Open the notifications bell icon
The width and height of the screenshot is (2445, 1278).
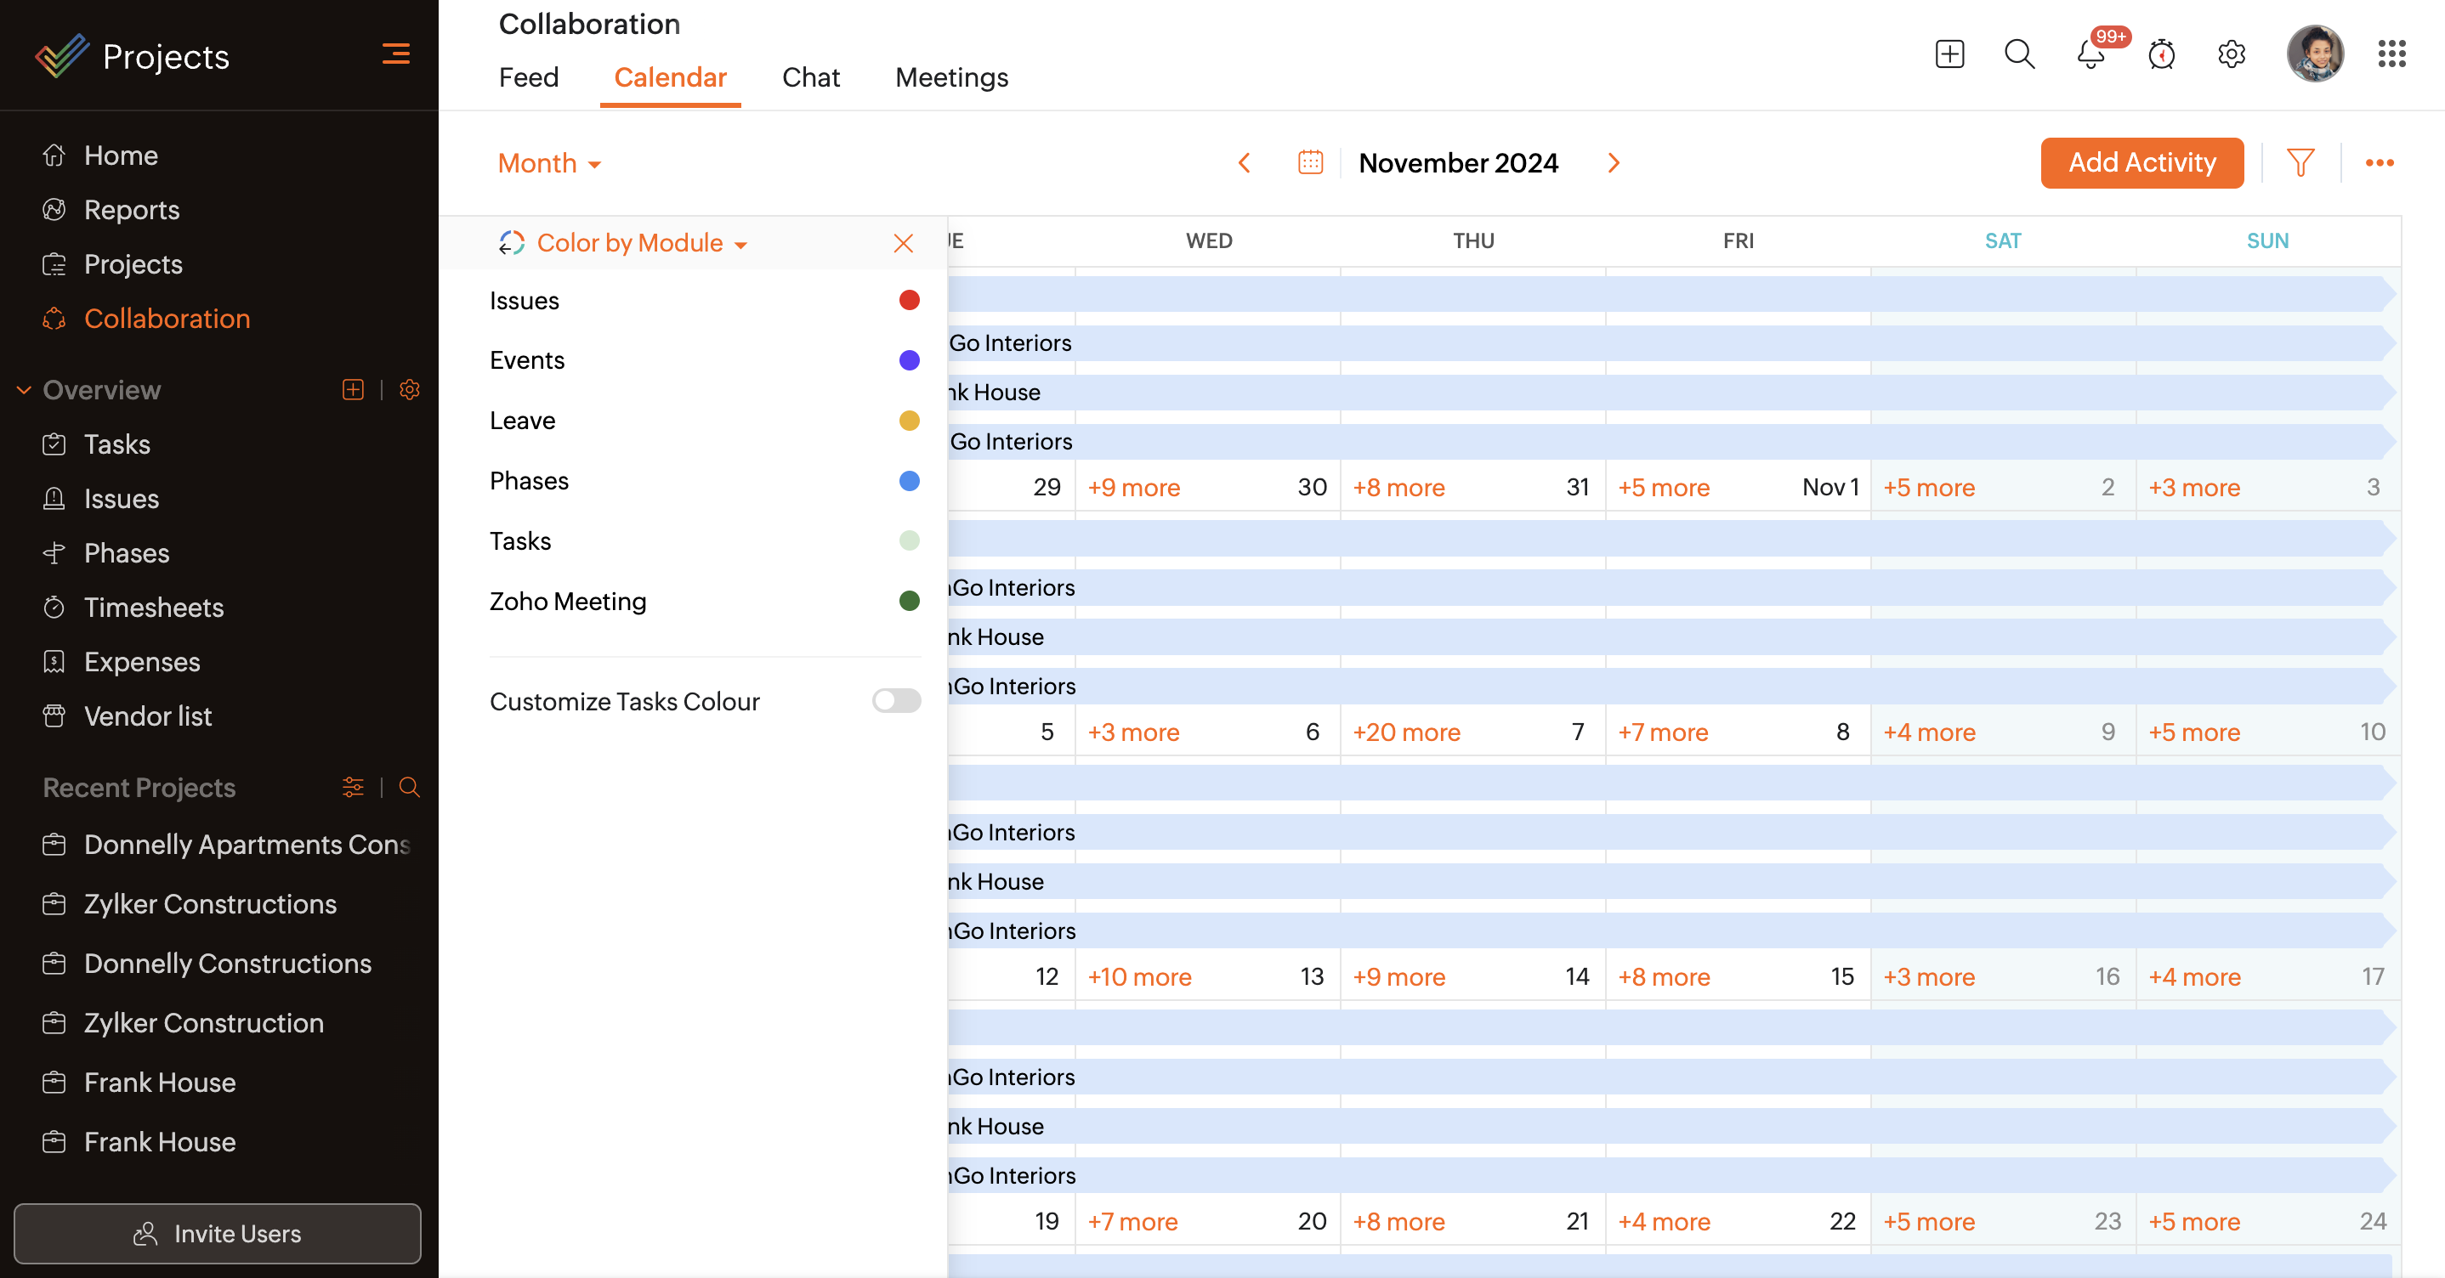pos(2090,54)
